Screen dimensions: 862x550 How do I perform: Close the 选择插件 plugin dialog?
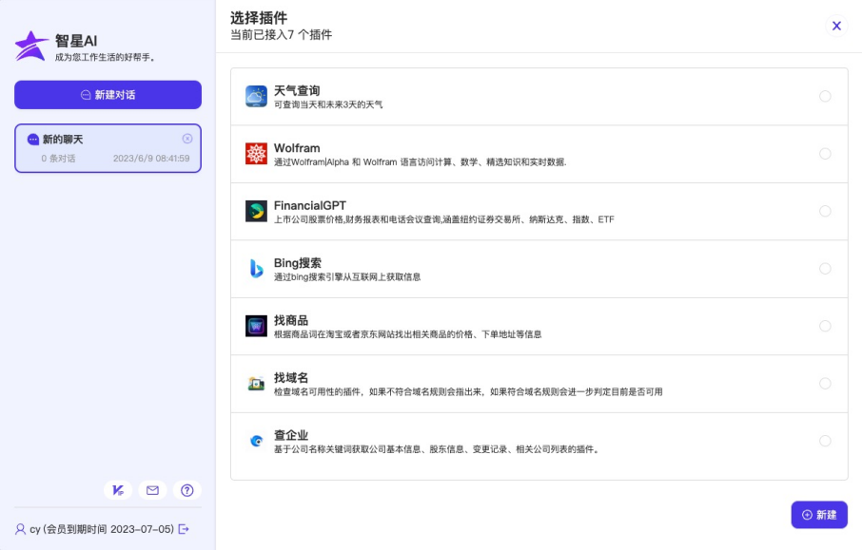836,26
